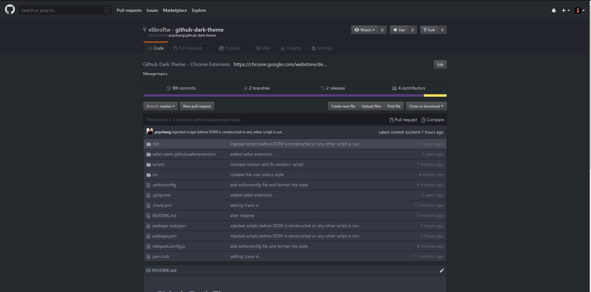
Task: Switch to the Settings tab
Action: (322, 48)
